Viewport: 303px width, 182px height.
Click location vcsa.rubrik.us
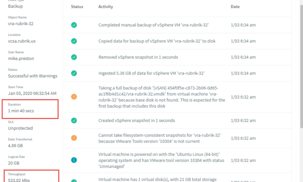click(x=22, y=41)
